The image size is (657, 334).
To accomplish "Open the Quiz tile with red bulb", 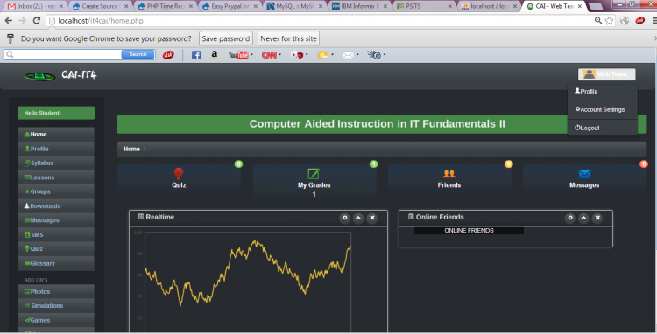I will (x=179, y=177).
